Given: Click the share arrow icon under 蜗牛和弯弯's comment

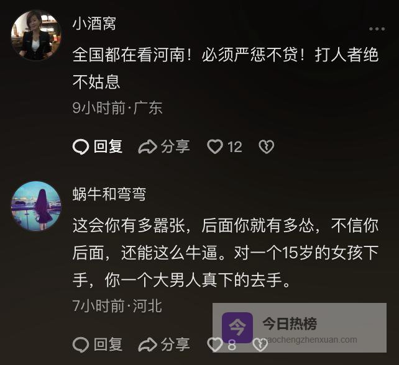Looking at the screenshot, I should pyautogui.click(x=147, y=345).
